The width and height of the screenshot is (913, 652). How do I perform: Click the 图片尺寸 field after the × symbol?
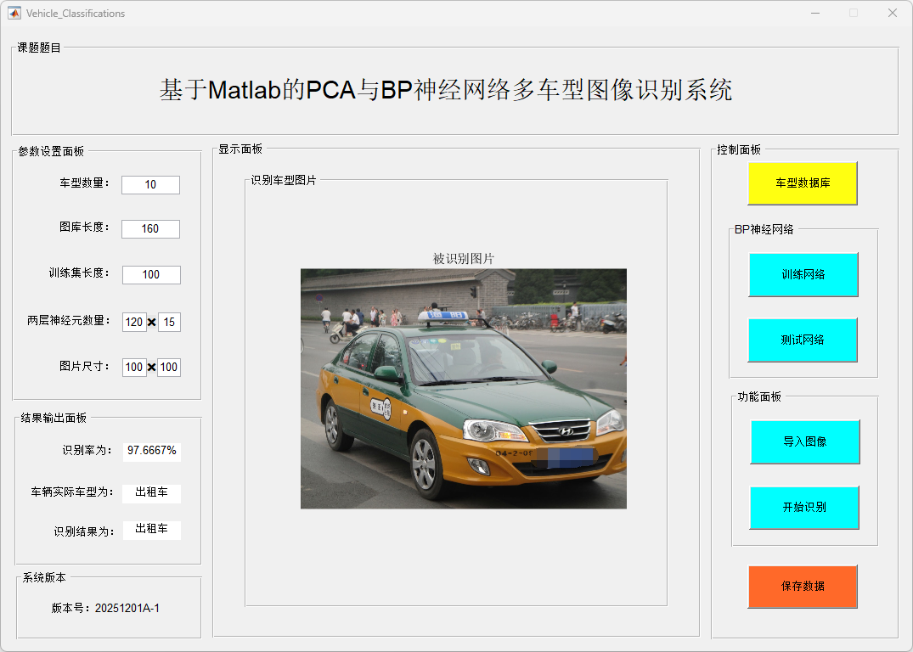[x=169, y=368]
